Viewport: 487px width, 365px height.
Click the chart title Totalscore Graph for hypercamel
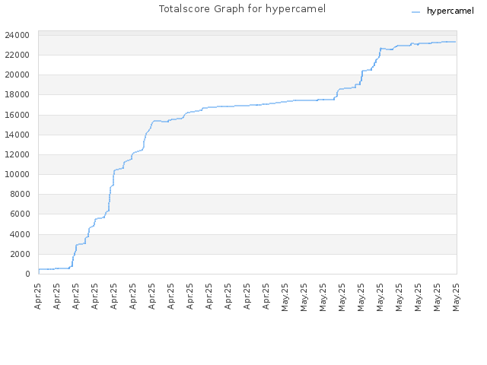tap(242, 9)
